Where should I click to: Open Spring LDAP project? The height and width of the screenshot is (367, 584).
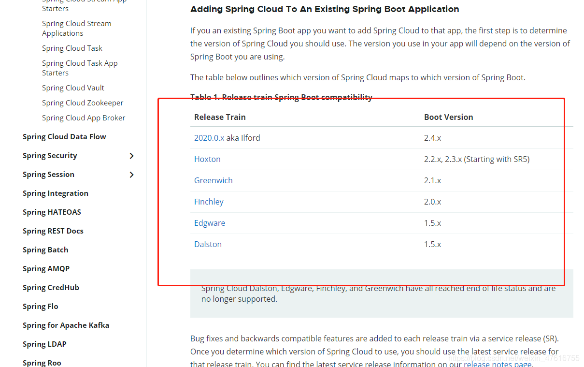(x=44, y=344)
